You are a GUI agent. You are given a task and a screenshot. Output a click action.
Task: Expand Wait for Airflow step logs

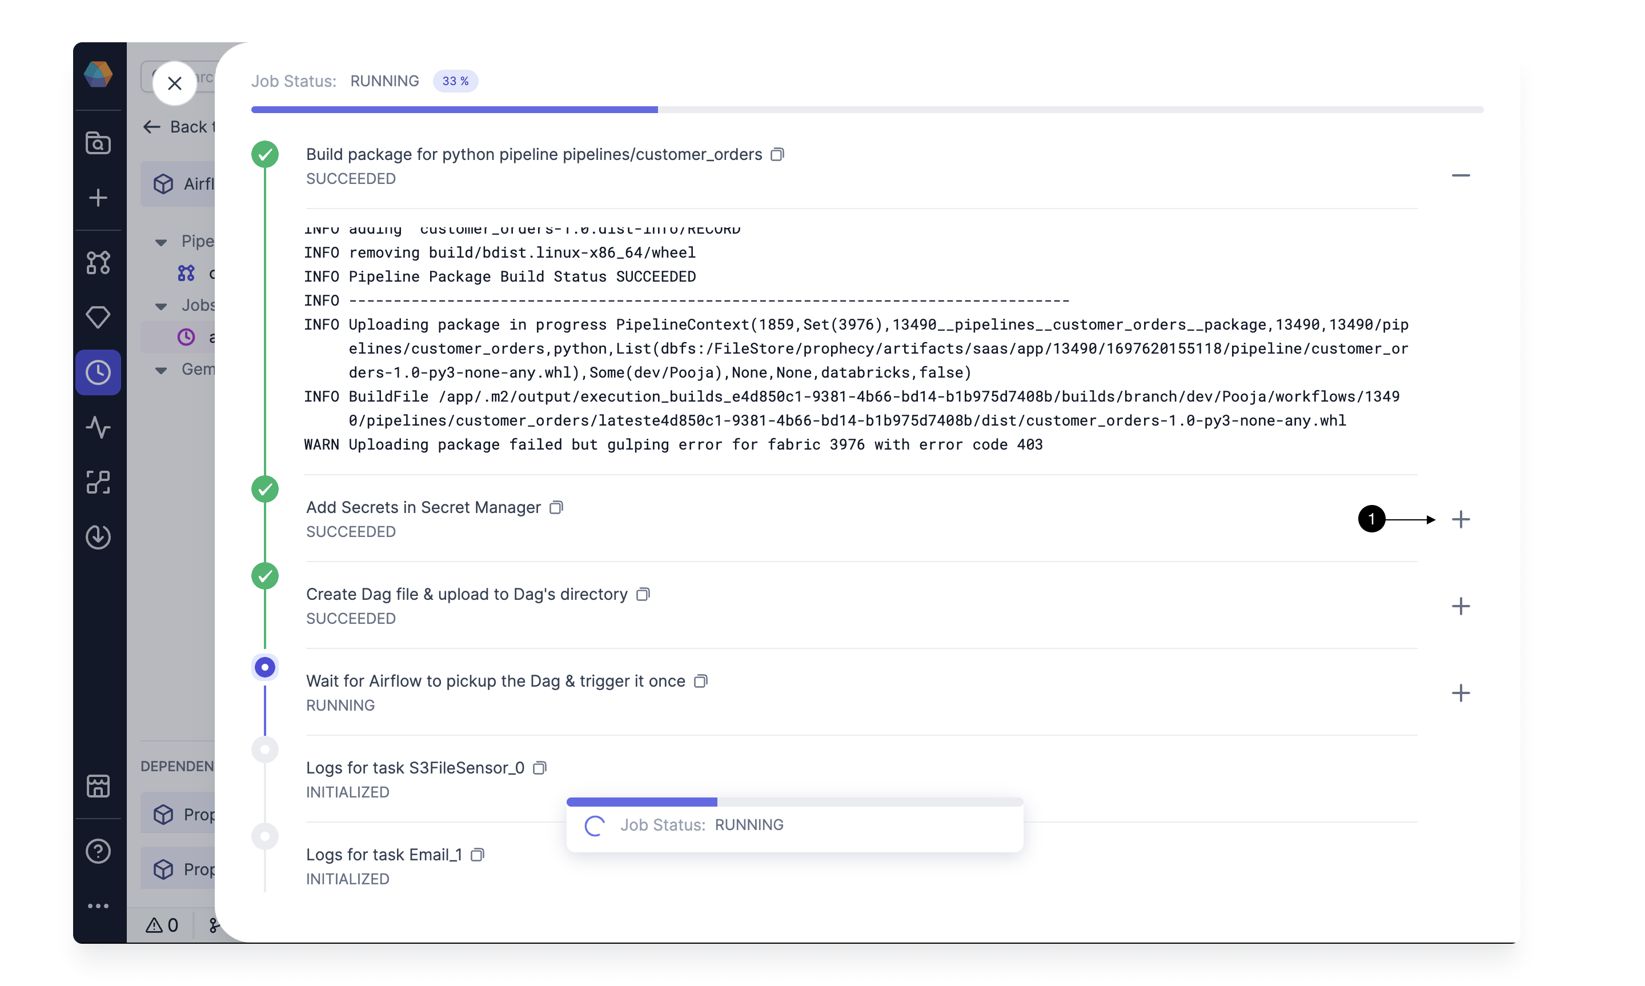click(x=1461, y=694)
